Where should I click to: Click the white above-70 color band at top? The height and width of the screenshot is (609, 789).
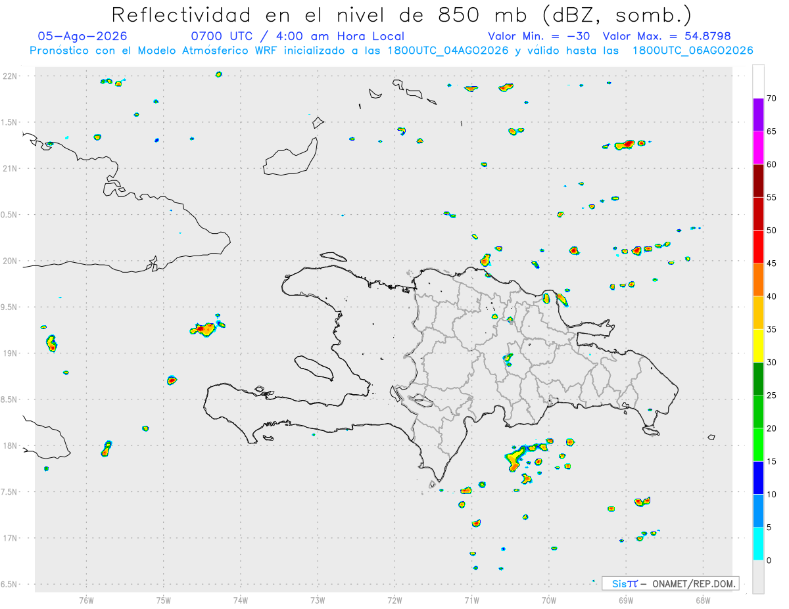758,81
